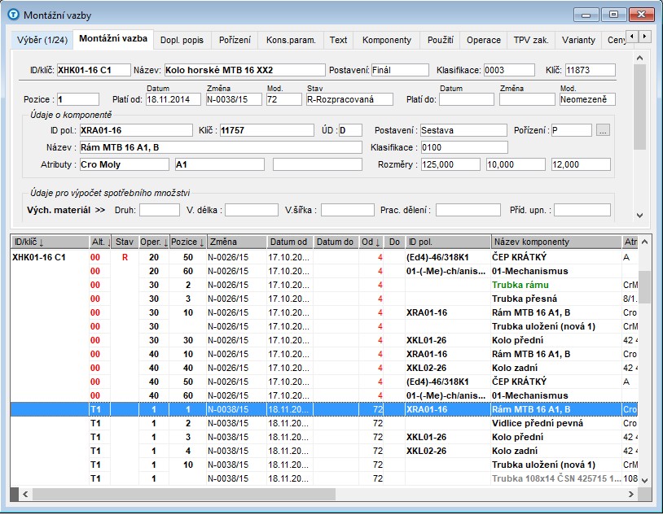
Task: Open the Použití tab
Action: pyautogui.click(x=440, y=40)
